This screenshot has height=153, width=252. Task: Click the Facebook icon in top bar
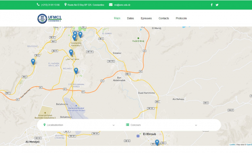point(212,5)
